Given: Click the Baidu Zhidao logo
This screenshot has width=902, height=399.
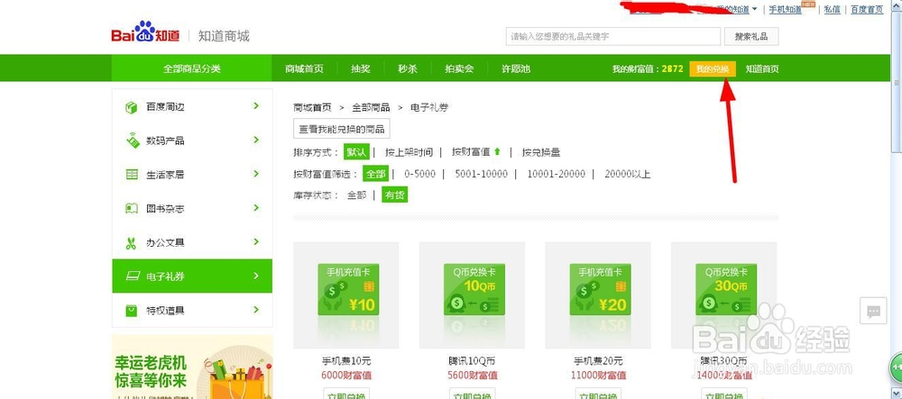Looking at the screenshot, I should point(145,32).
